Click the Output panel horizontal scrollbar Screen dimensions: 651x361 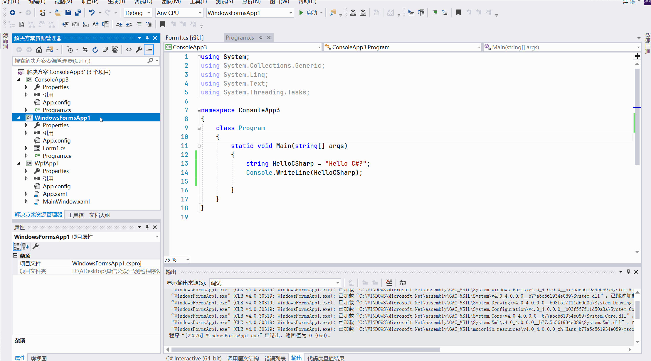(x=305, y=350)
